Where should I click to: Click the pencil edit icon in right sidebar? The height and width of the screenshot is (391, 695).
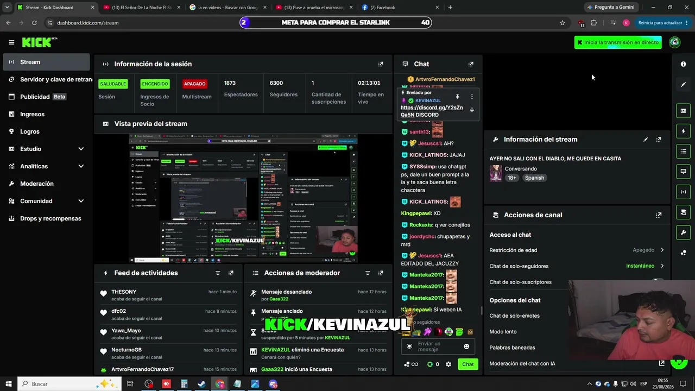click(683, 84)
